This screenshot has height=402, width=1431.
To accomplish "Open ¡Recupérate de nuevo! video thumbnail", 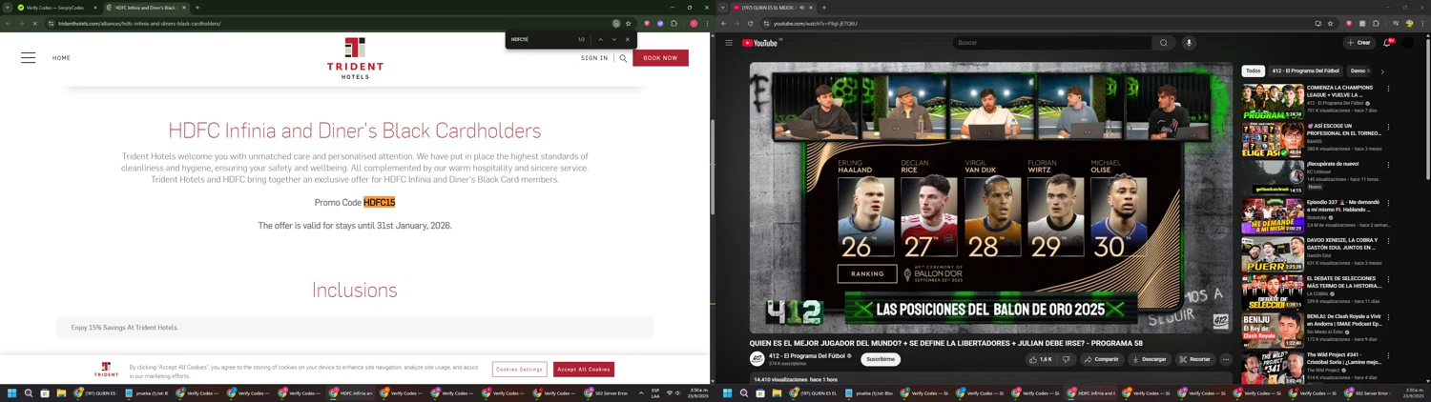I will (1273, 177).
